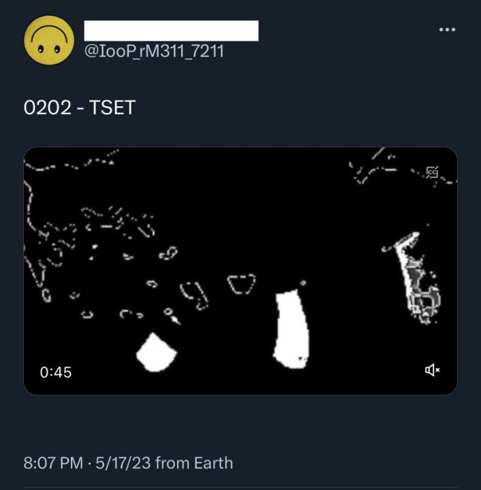Open the "from Earth" location link
The width and height of the screenshot is (481, 490).
click(194, 463)
